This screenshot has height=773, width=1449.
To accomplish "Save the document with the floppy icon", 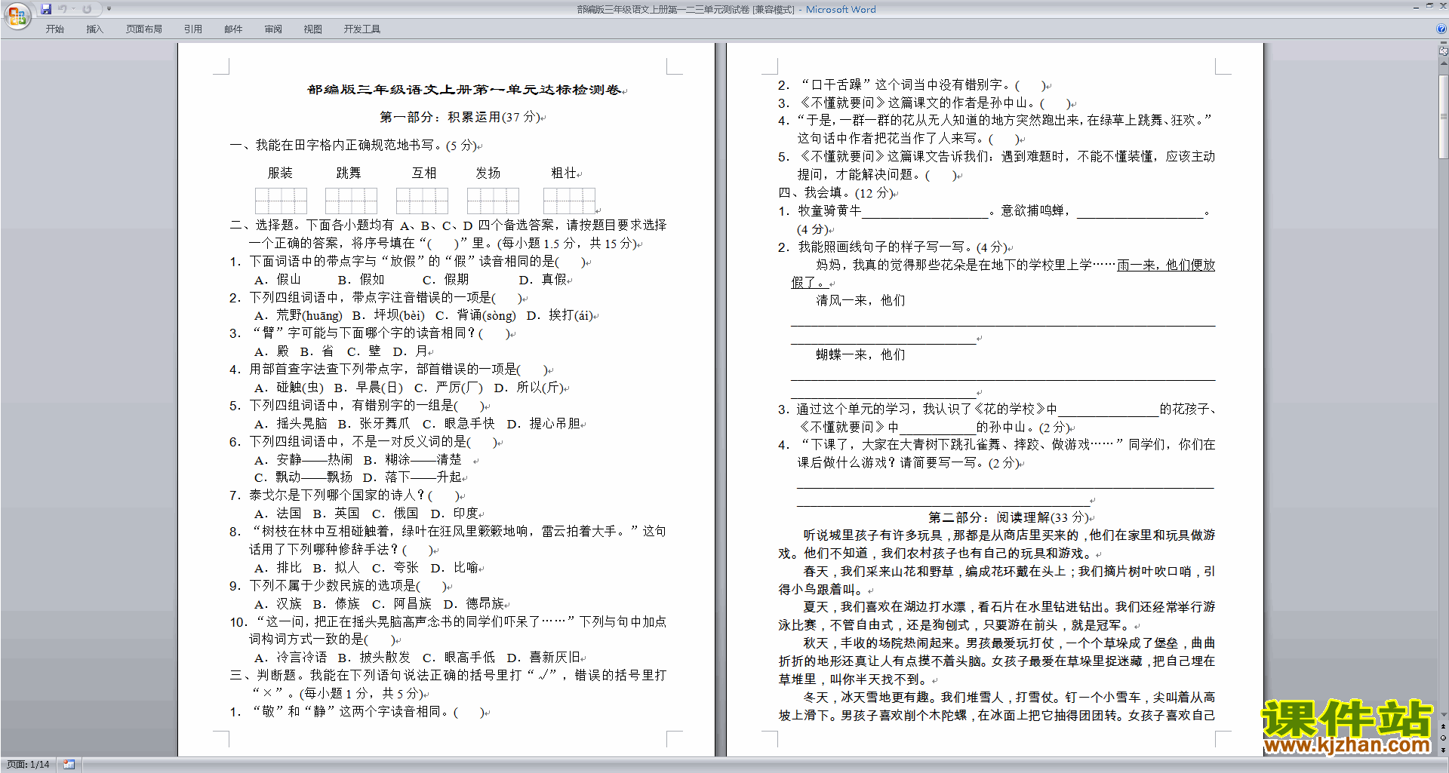I will [46, 9].
